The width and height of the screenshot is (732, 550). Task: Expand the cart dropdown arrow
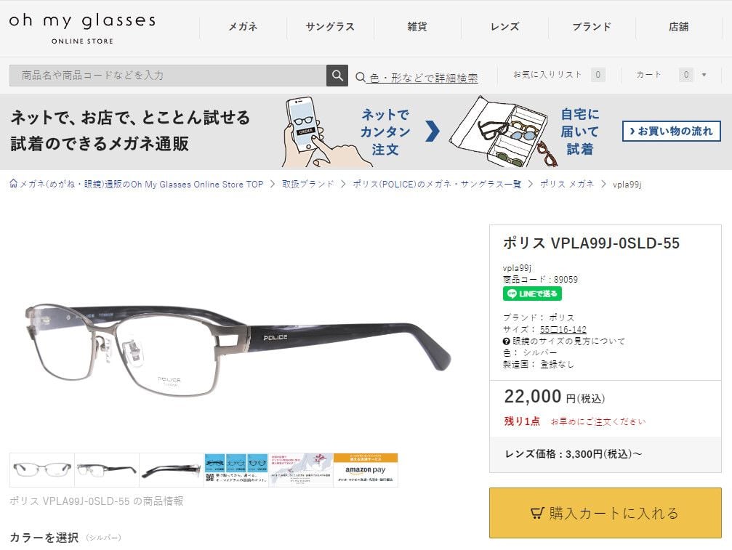coord(704,75)
